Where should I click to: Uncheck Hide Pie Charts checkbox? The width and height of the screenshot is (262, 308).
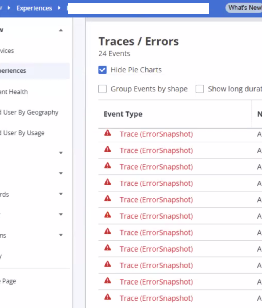(x=102, y=70)
